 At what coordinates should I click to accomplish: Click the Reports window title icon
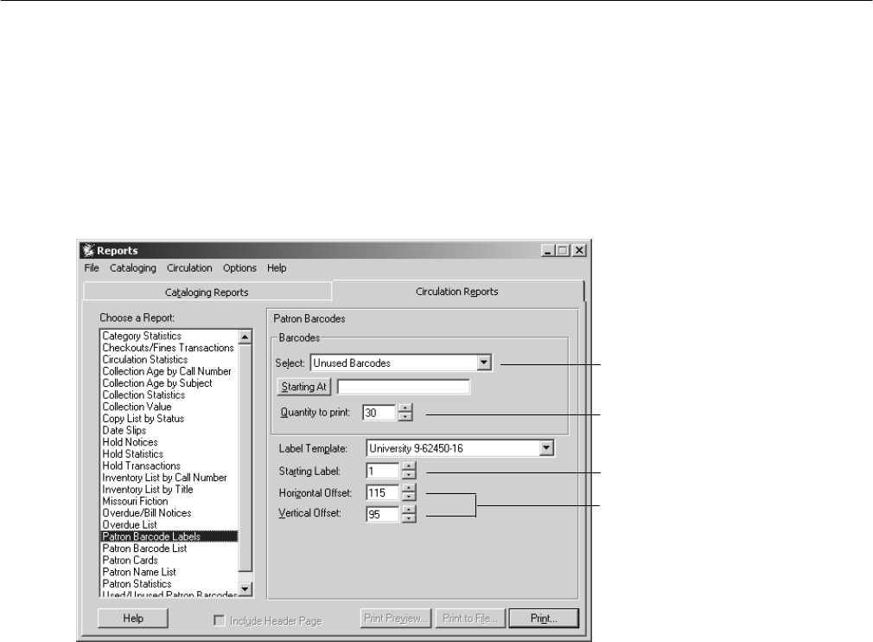tap(87, 251)
